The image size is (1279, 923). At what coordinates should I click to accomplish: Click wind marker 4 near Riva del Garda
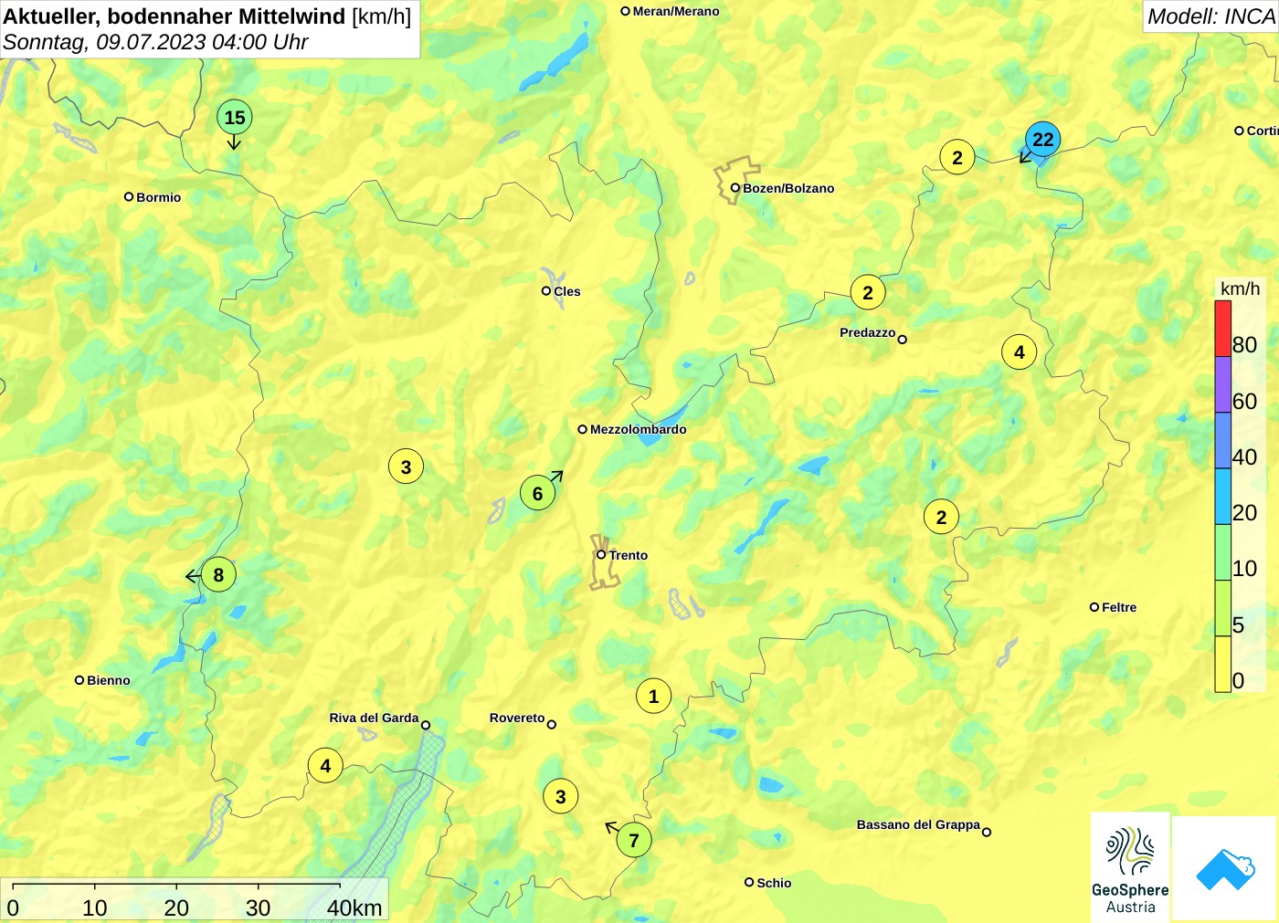(x=326, y=766)
